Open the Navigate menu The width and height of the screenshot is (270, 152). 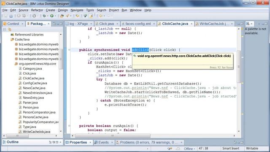[77, 10]
